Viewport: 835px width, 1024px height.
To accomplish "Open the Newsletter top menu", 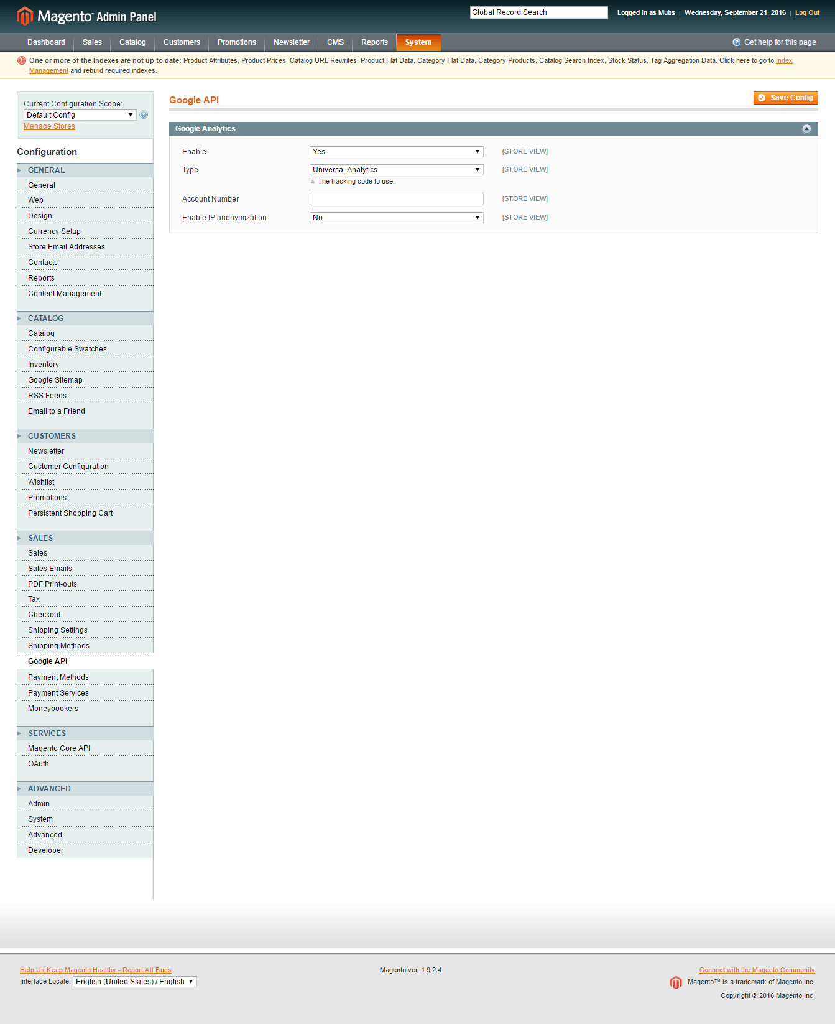I will point(292,42).
